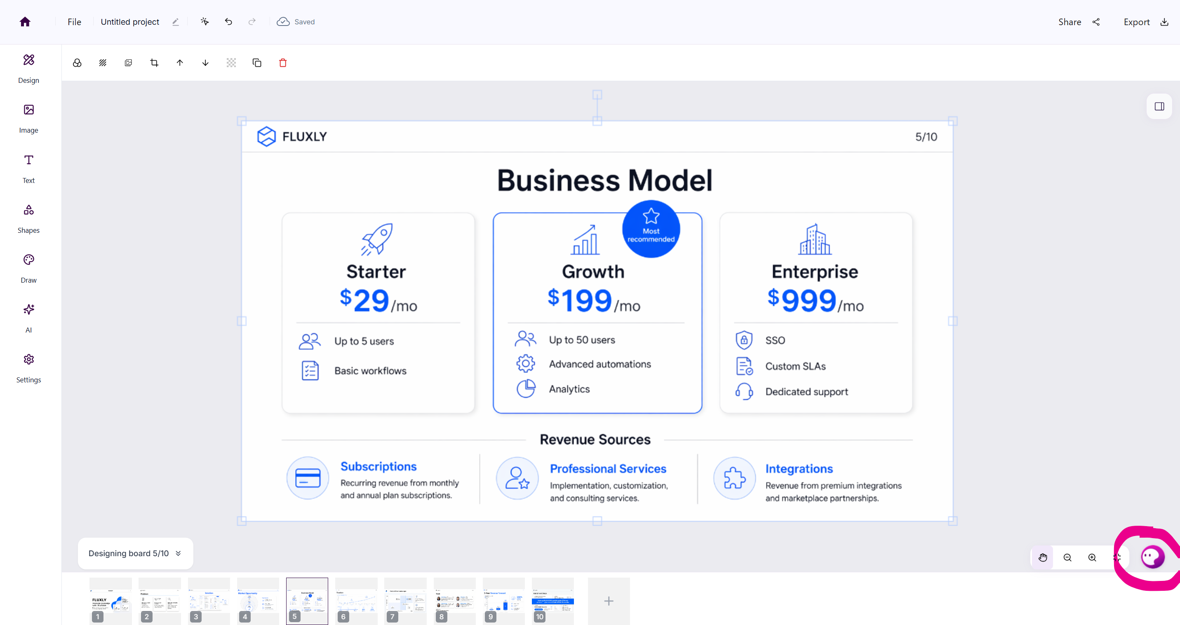This screenshot has height=625, width=1180.
Task: Open the Text panel
Action: pos(28,169)
